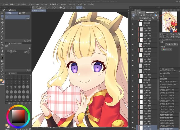The width and height of the screenshot is (180, 130).
Task: Expand the layer effect options arrow
Action: coord(177,44)
